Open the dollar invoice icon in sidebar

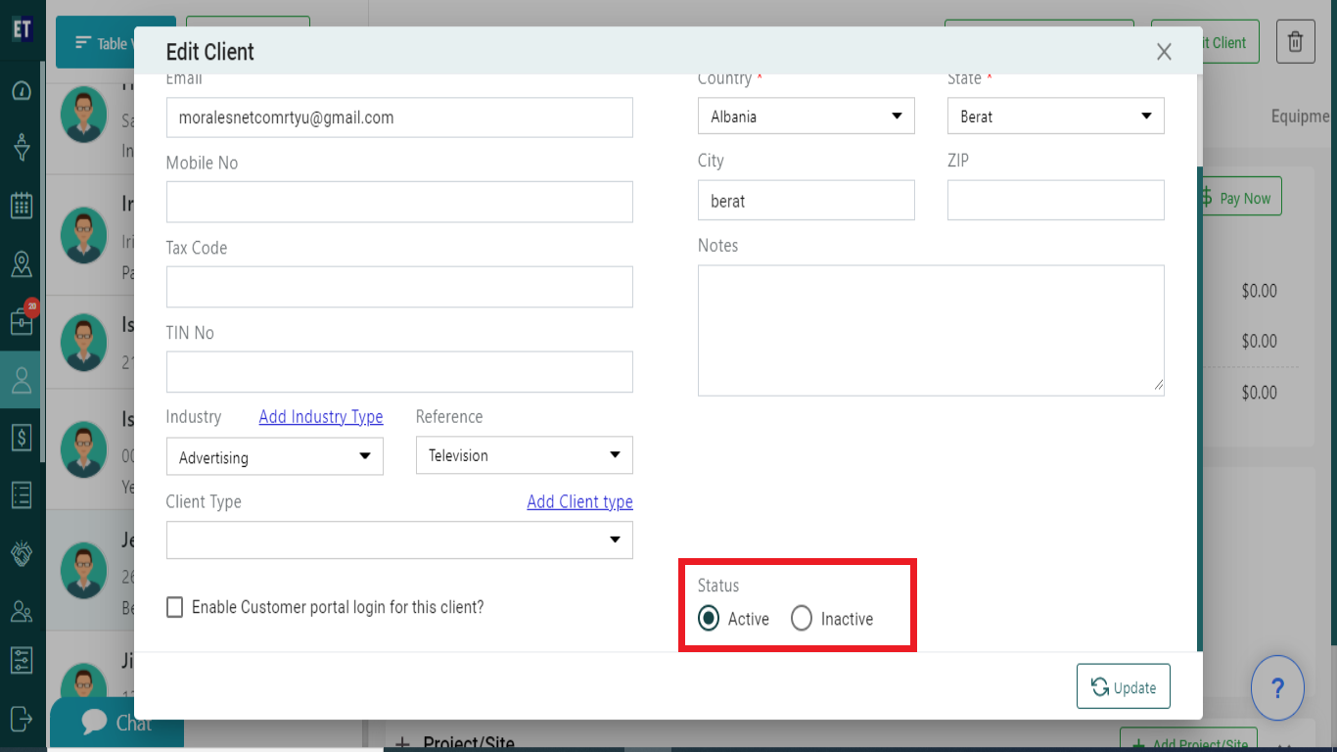(22, 438)
